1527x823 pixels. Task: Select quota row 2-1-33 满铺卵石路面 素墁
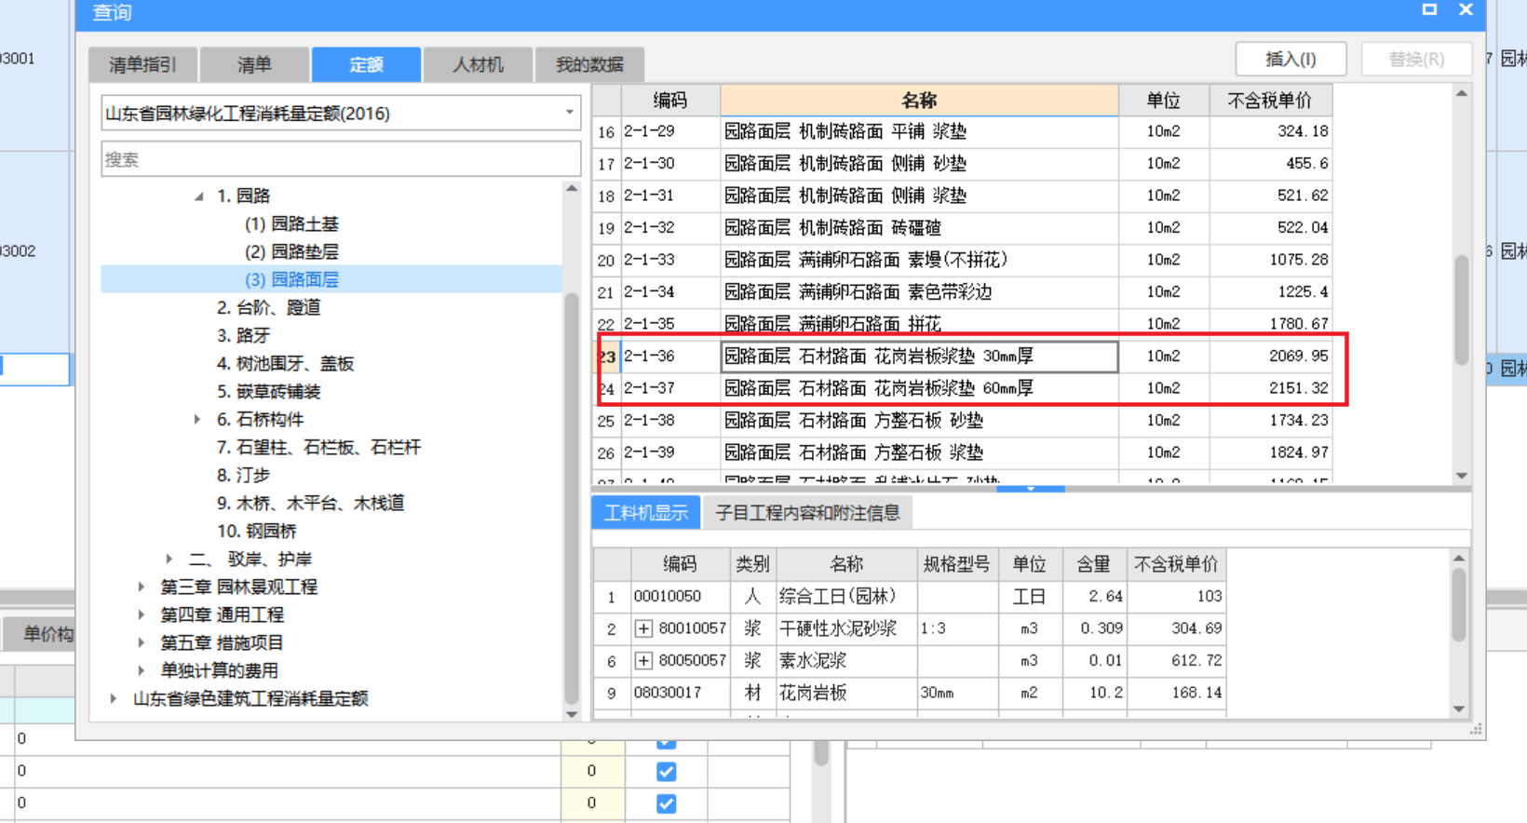click(963, 261)
